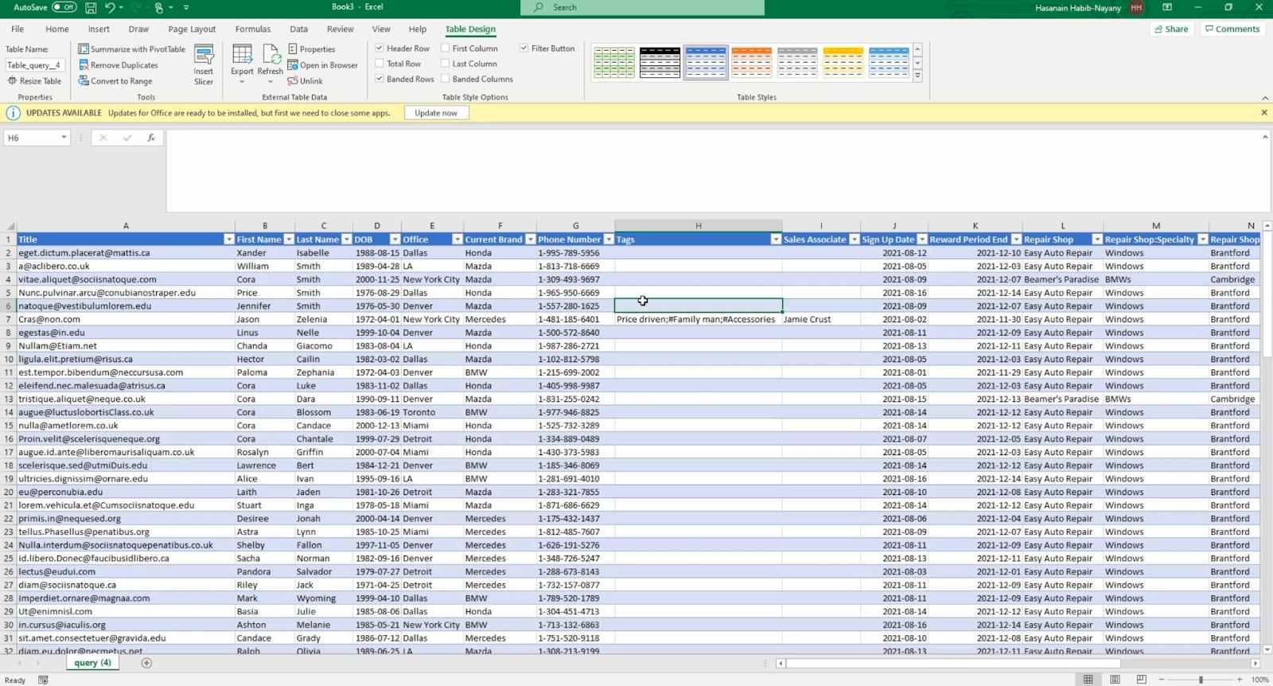Open Office filter dropdown
1273x686 pixels.
(x=457, y=240)
